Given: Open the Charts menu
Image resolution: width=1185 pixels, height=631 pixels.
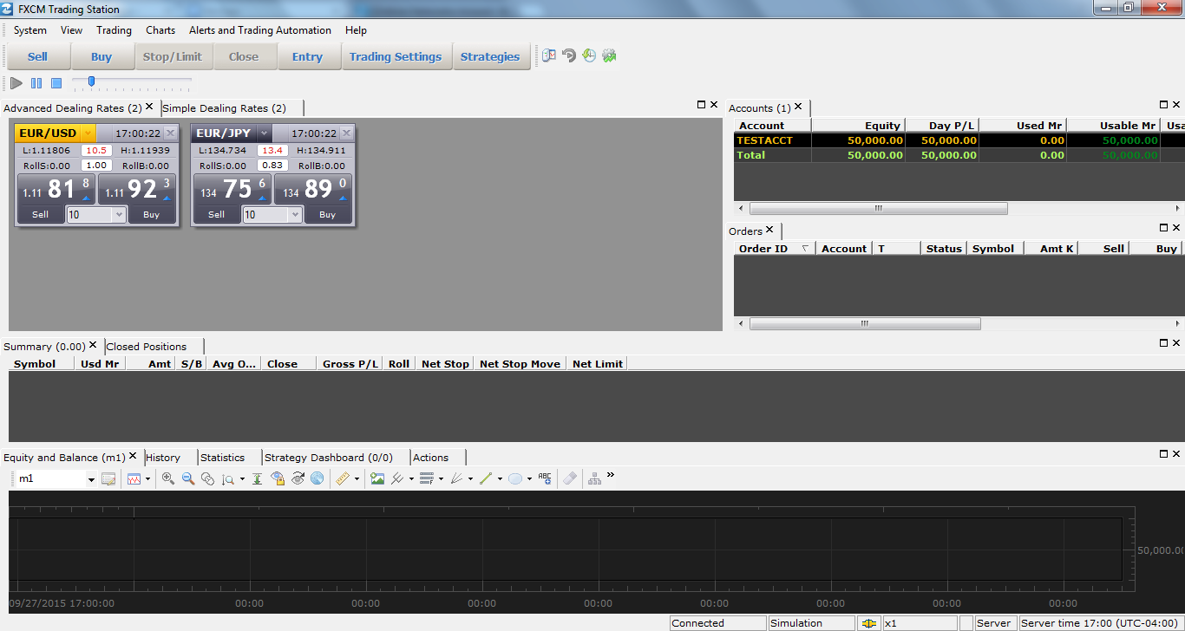Looking at the screenshot, I should [160, 30].
